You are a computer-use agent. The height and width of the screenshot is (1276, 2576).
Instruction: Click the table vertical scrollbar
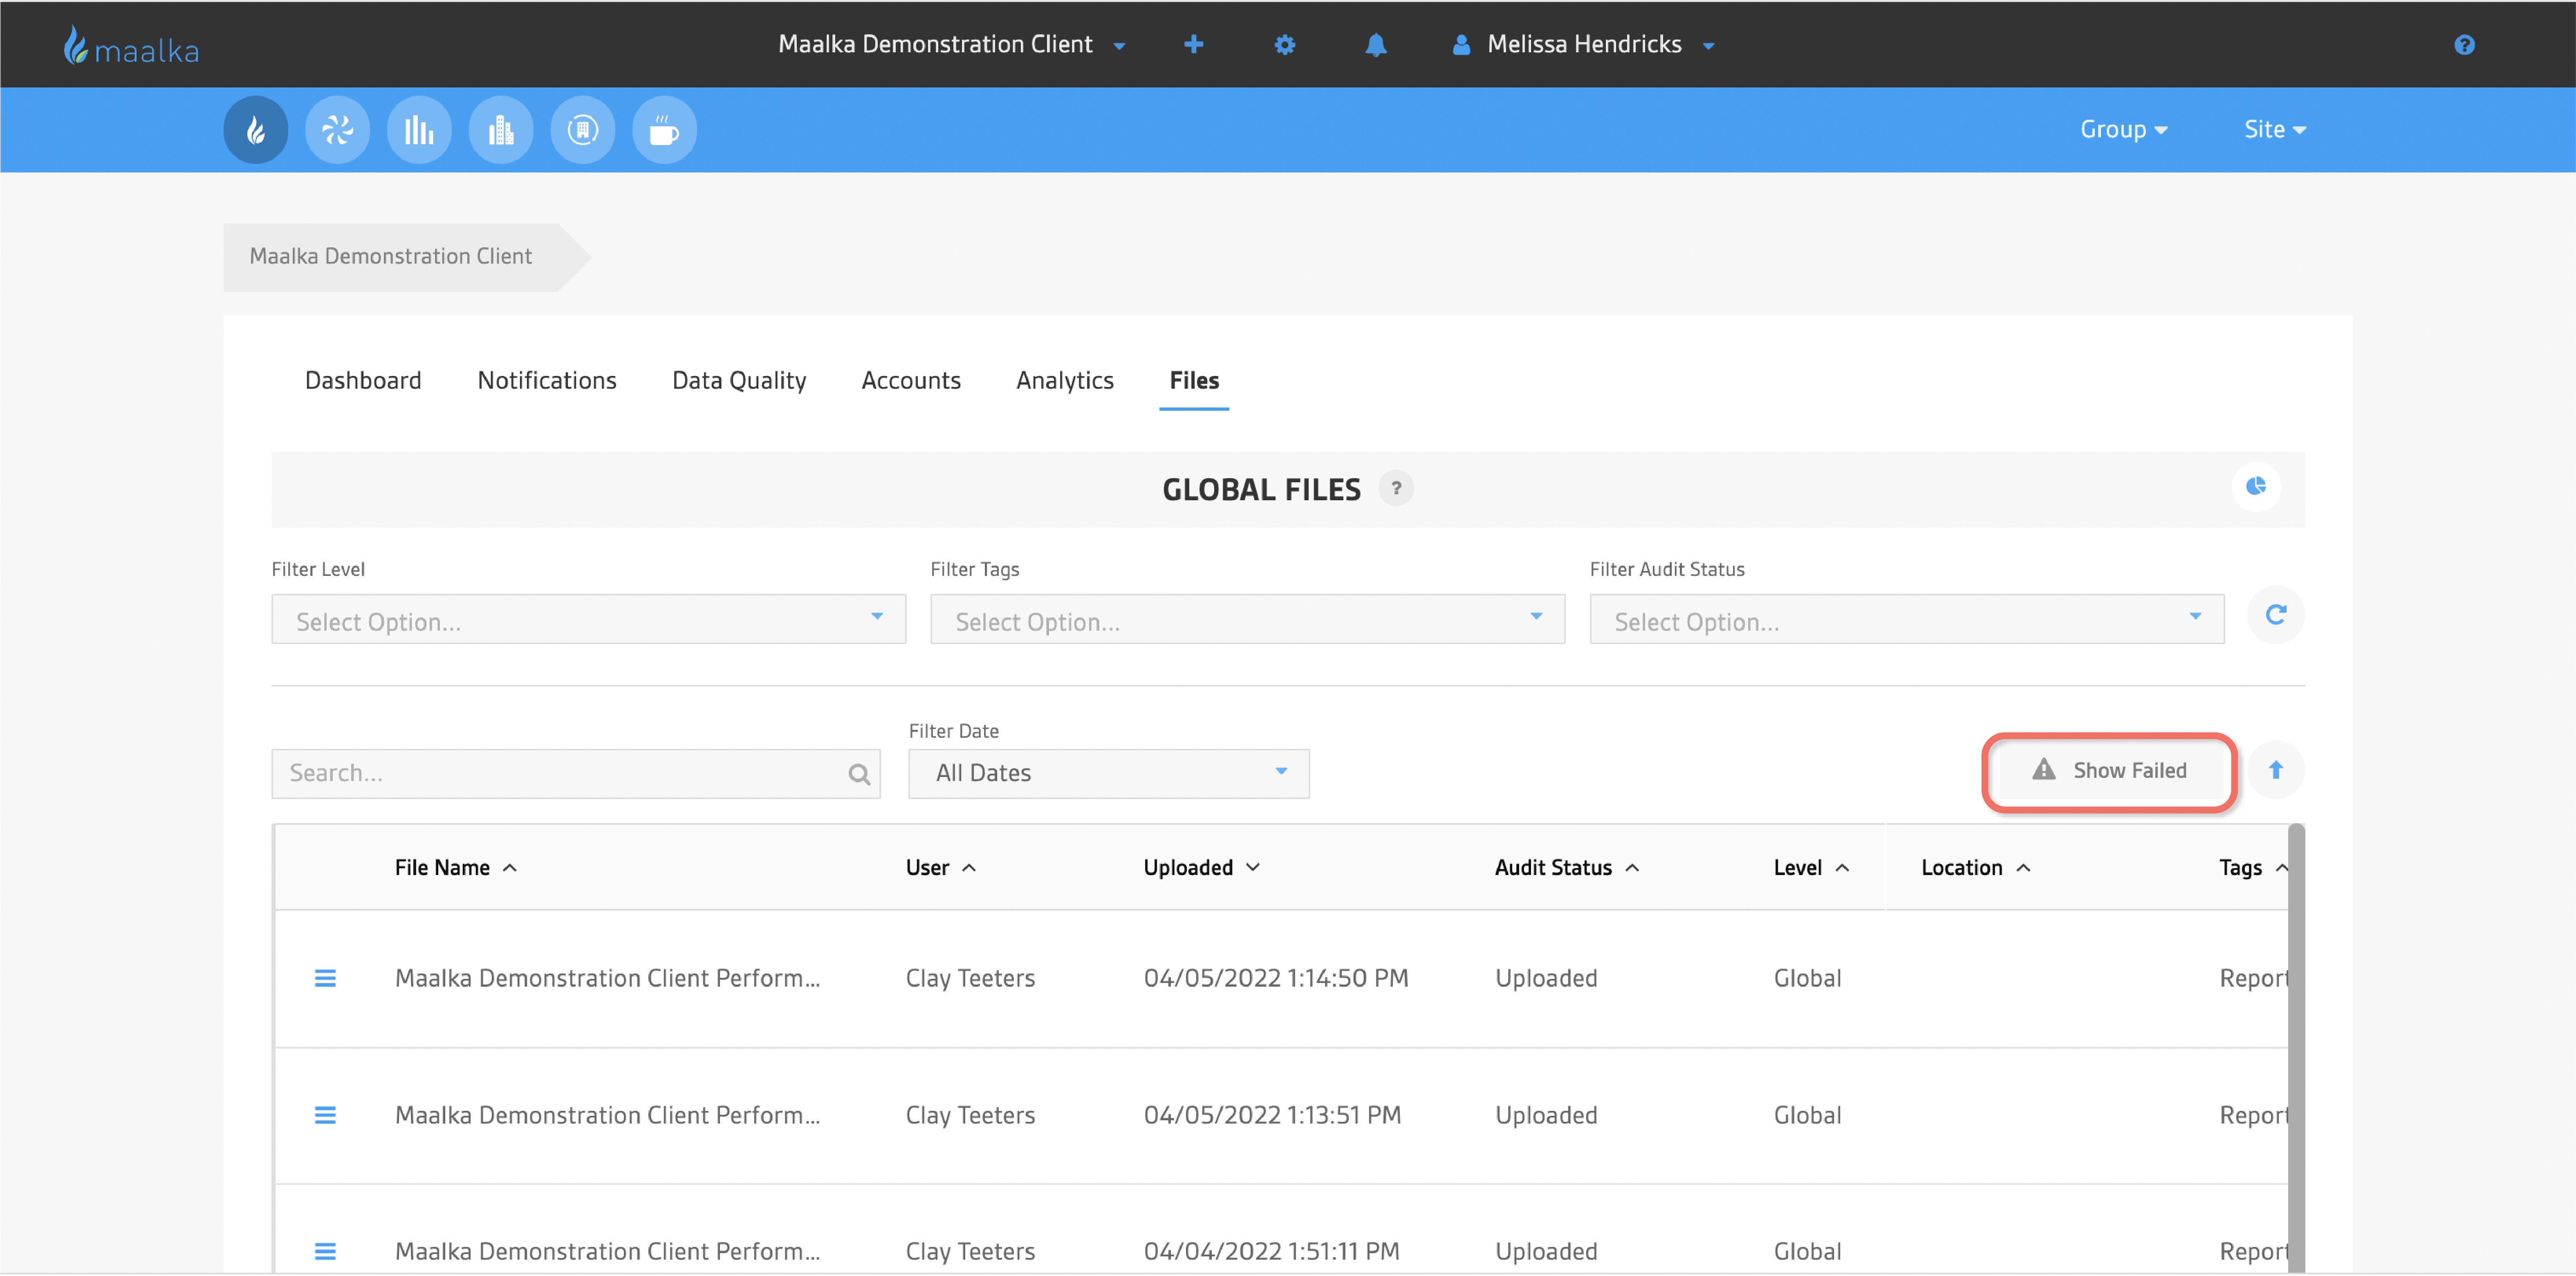point(2295,1048)
